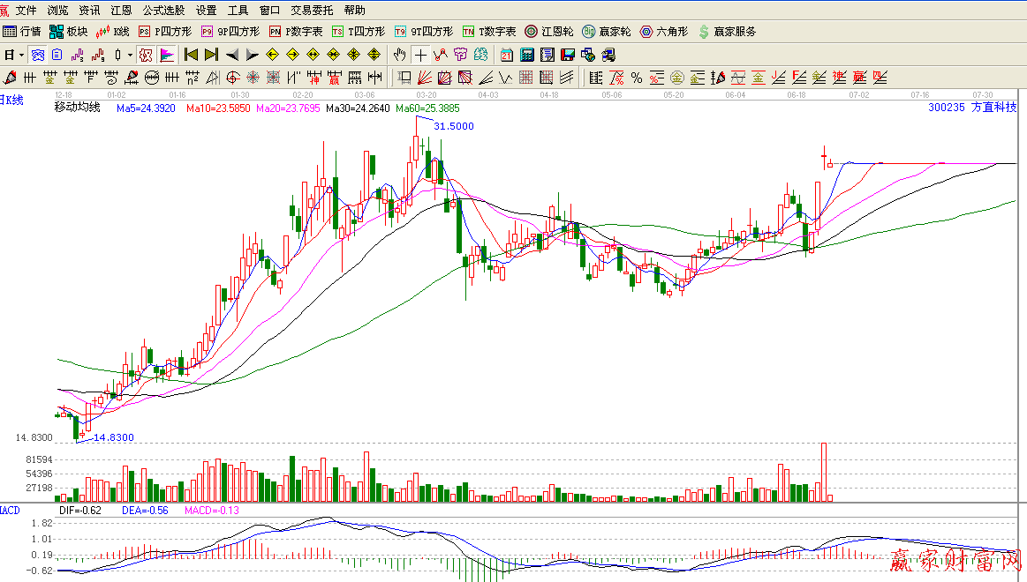1027x582 pixels.
Task: Toggle the crosshair cursor button
Action: coord(420,55)
